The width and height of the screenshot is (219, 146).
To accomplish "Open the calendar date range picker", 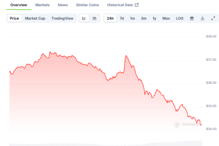I will point(192,18).
